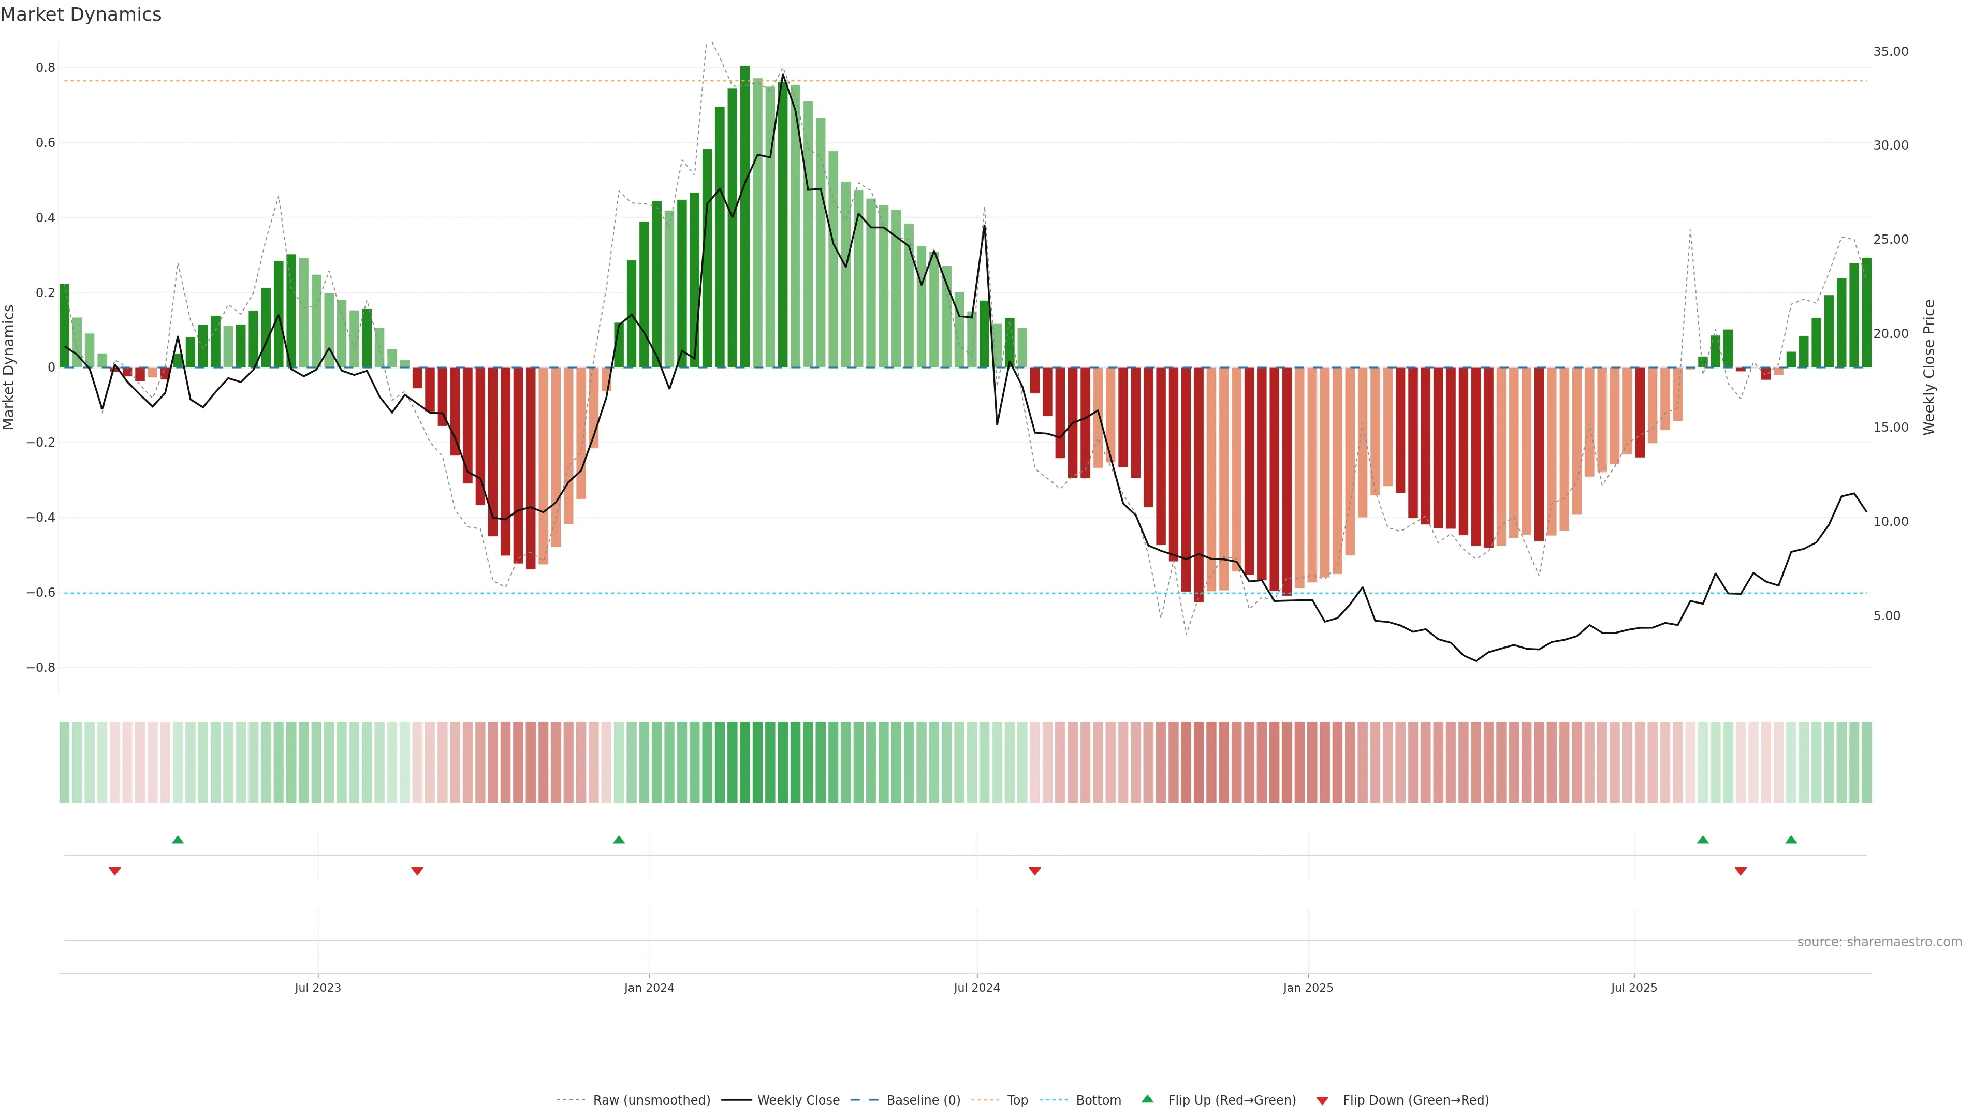The width and height of the screenshot is (1988, 1118).
Task: Click the Jan 2025 x-axis label
Action: tap(1307, 988)
